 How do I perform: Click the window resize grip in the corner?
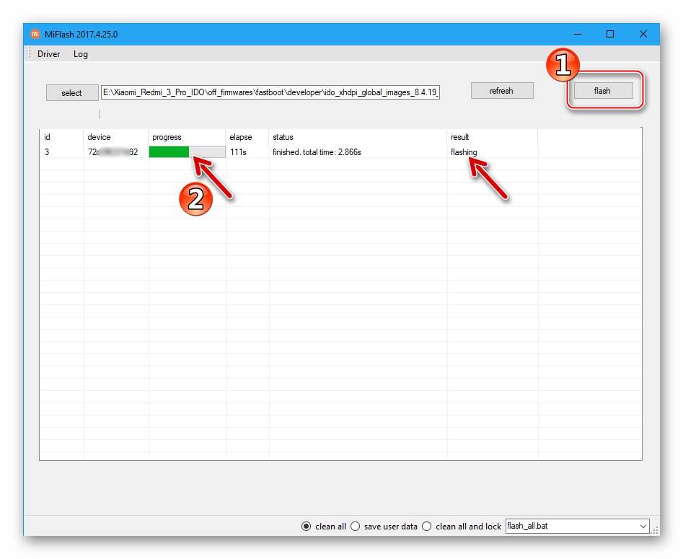[655, 530]
